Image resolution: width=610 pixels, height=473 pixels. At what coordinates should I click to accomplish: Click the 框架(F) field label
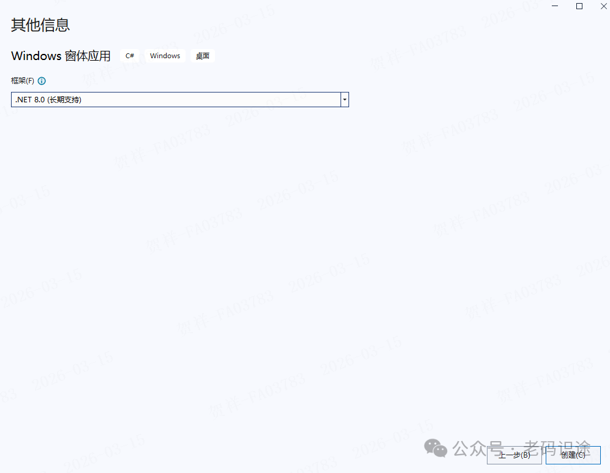coord(23,81)
